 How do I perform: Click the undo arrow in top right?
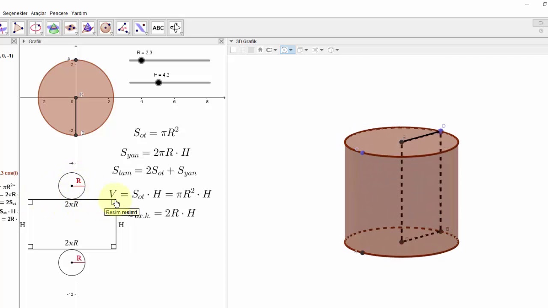[541, 23]
